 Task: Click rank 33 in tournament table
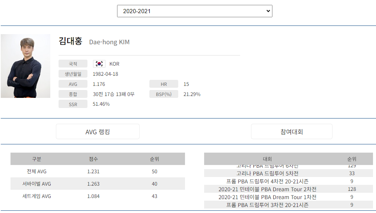tap(352, 173)
